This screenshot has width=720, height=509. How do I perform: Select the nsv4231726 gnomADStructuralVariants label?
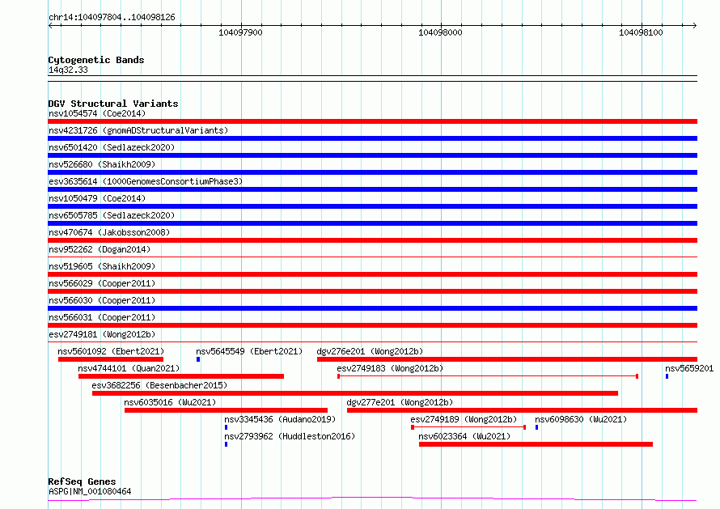(x=138, y=130)
